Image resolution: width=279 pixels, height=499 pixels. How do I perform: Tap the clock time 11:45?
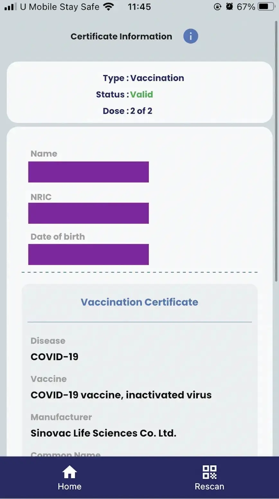pos(139,6)
